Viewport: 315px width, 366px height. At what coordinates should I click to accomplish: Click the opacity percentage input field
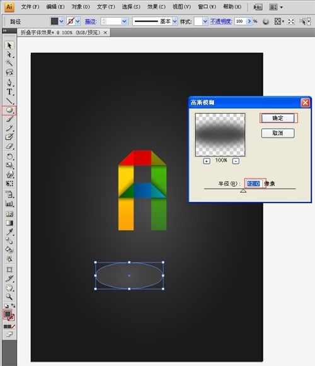[240, 21]
